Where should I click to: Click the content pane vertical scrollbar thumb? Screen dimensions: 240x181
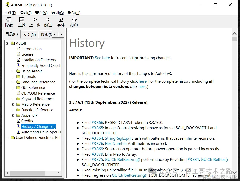tap(234, 39)
